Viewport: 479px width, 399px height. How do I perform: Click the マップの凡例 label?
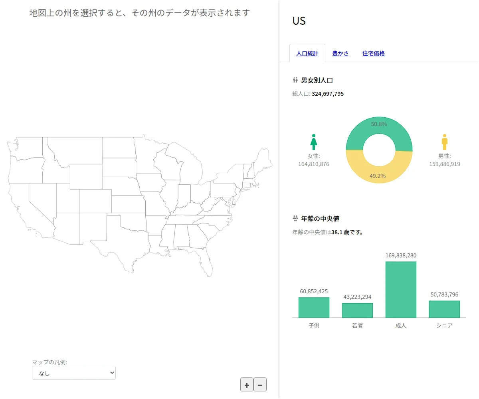(x=49, y=362)
